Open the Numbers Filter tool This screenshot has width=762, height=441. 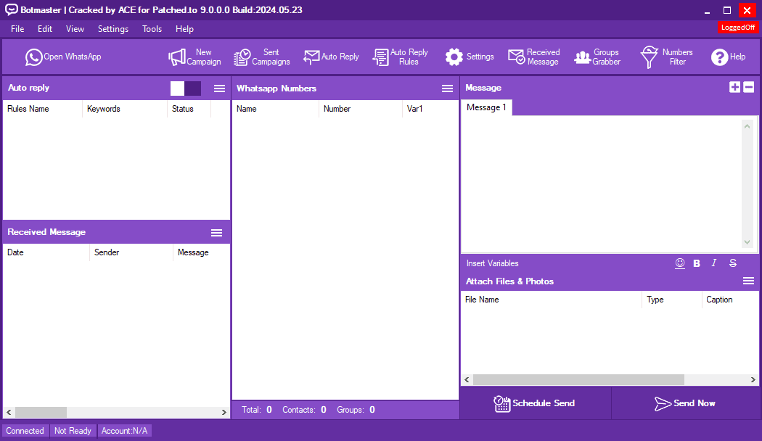[666, 57]
